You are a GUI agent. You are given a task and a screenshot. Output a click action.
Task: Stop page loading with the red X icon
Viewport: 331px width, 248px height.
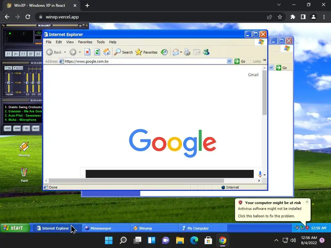pos(87,52)
